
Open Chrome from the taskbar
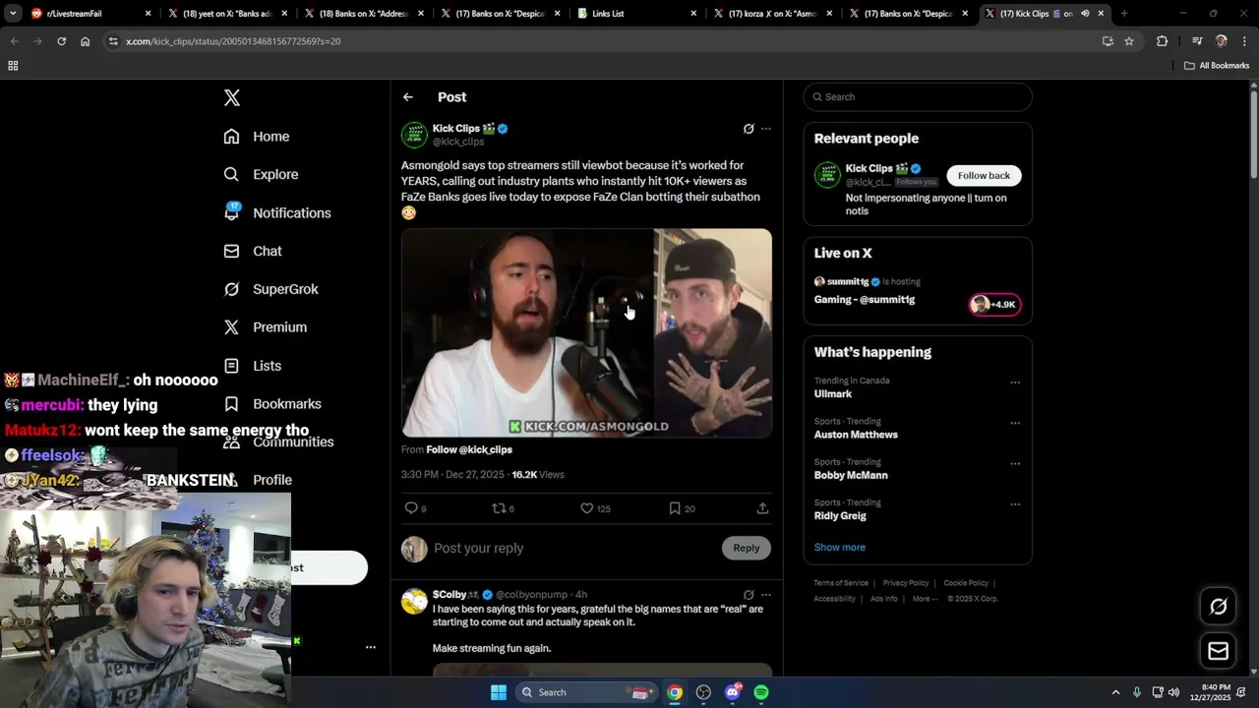click(675, 692)
